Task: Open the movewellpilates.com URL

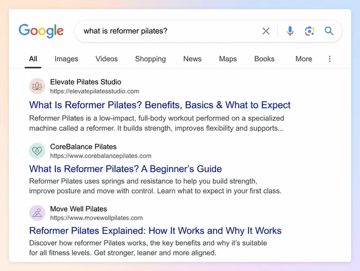Action: [x=97, y=218]
